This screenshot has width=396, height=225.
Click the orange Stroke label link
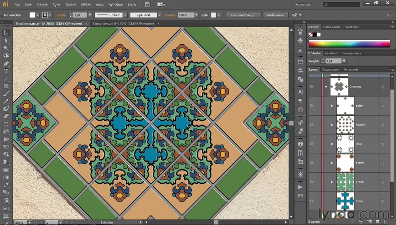click(61, 15)
